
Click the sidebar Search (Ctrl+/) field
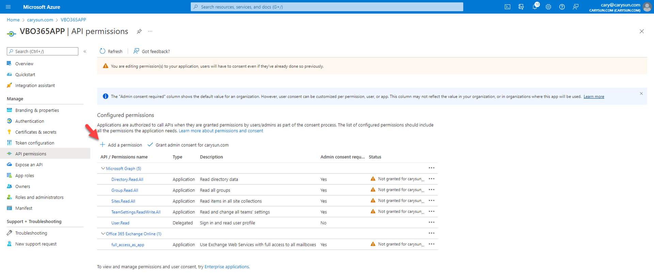point(43,51)
